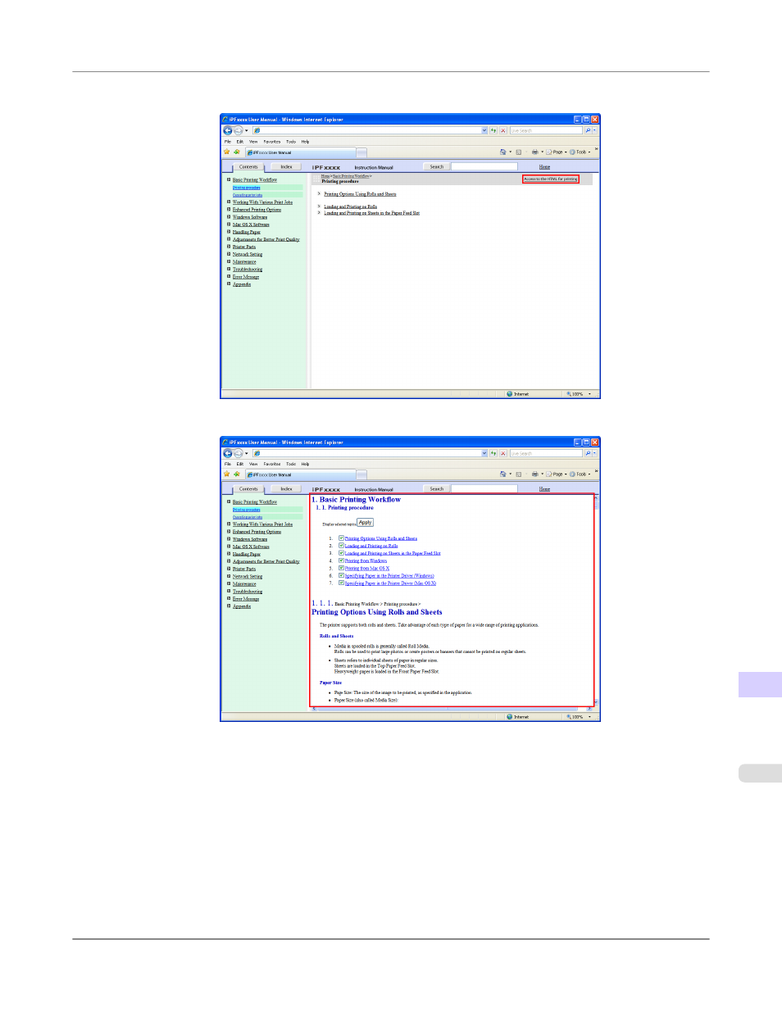
Task: Expand Enhanced Printing Options node, upper window
Action: click(x=229, y=209)
